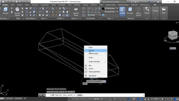Image resolution: width=179 pixels, height=101 pixels.
Task: Open annotation scale 1:1 / 100% dropdown
Action: (x=155, y=99)
